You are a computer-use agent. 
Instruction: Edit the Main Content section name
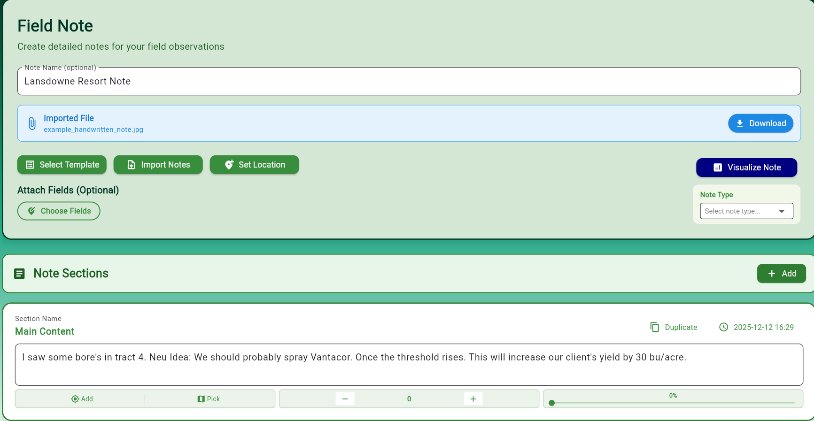45,331
